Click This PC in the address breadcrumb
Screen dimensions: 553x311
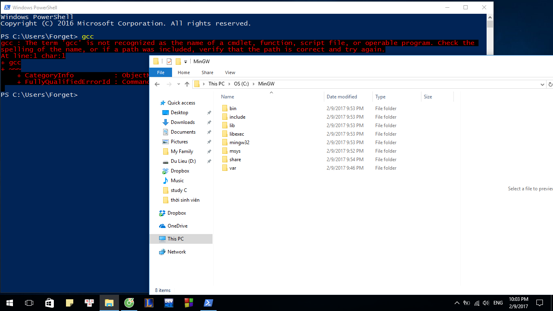(x=216, y=84)
